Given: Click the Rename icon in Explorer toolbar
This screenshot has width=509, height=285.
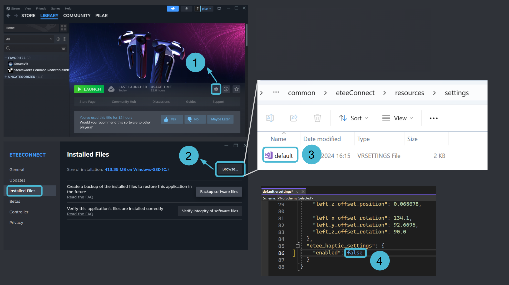Looking at the screenshot, I should [x=270, y=118].
